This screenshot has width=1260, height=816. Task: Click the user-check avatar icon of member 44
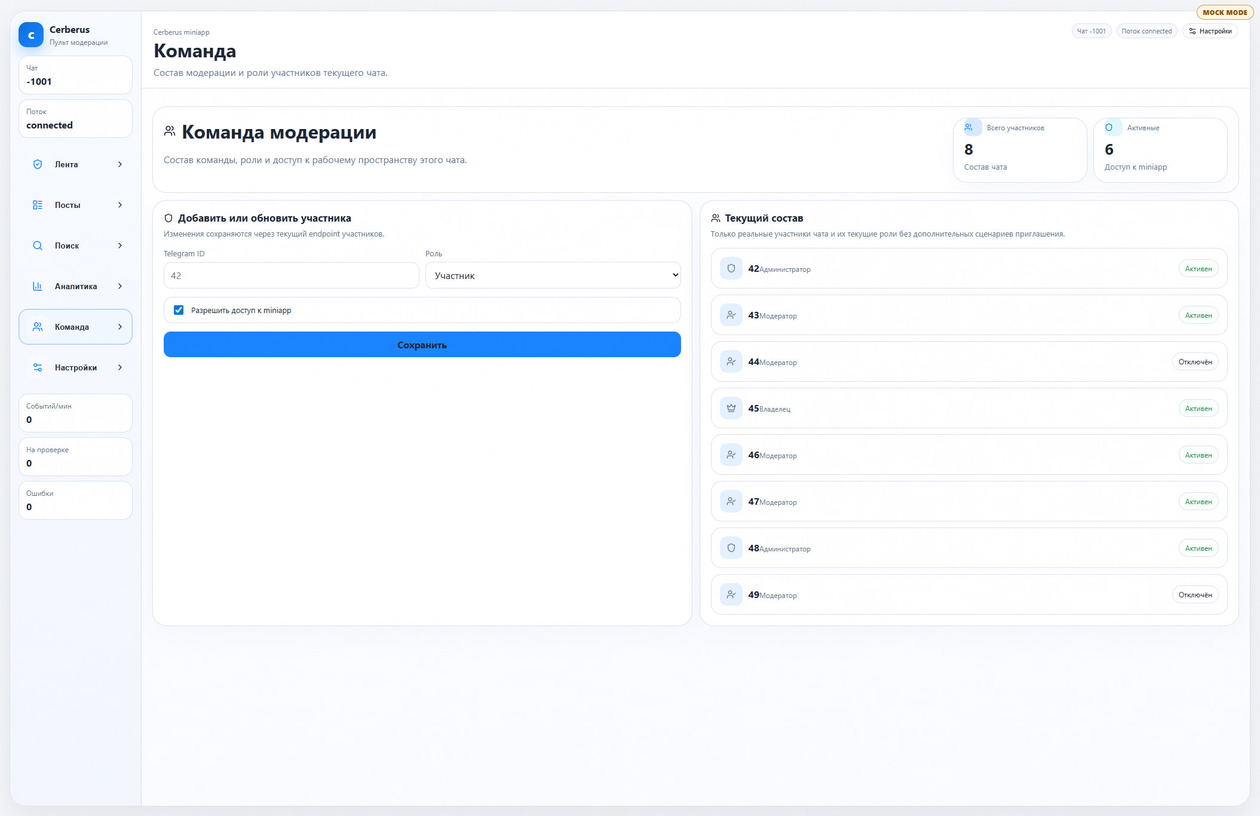[x=731, y=362]
